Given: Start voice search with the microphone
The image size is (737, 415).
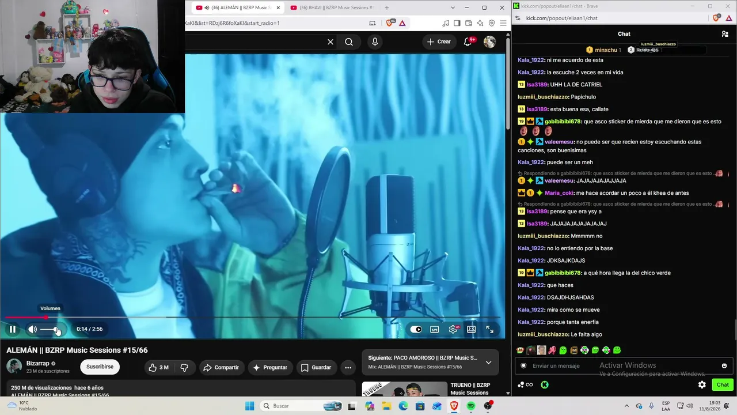Looking at the screenshot, I should pyautogui.click(x=375, y=41).
